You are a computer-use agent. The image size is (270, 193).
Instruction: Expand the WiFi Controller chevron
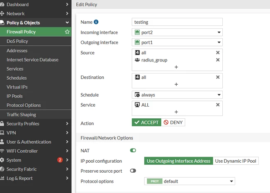(x=67, y=151)
